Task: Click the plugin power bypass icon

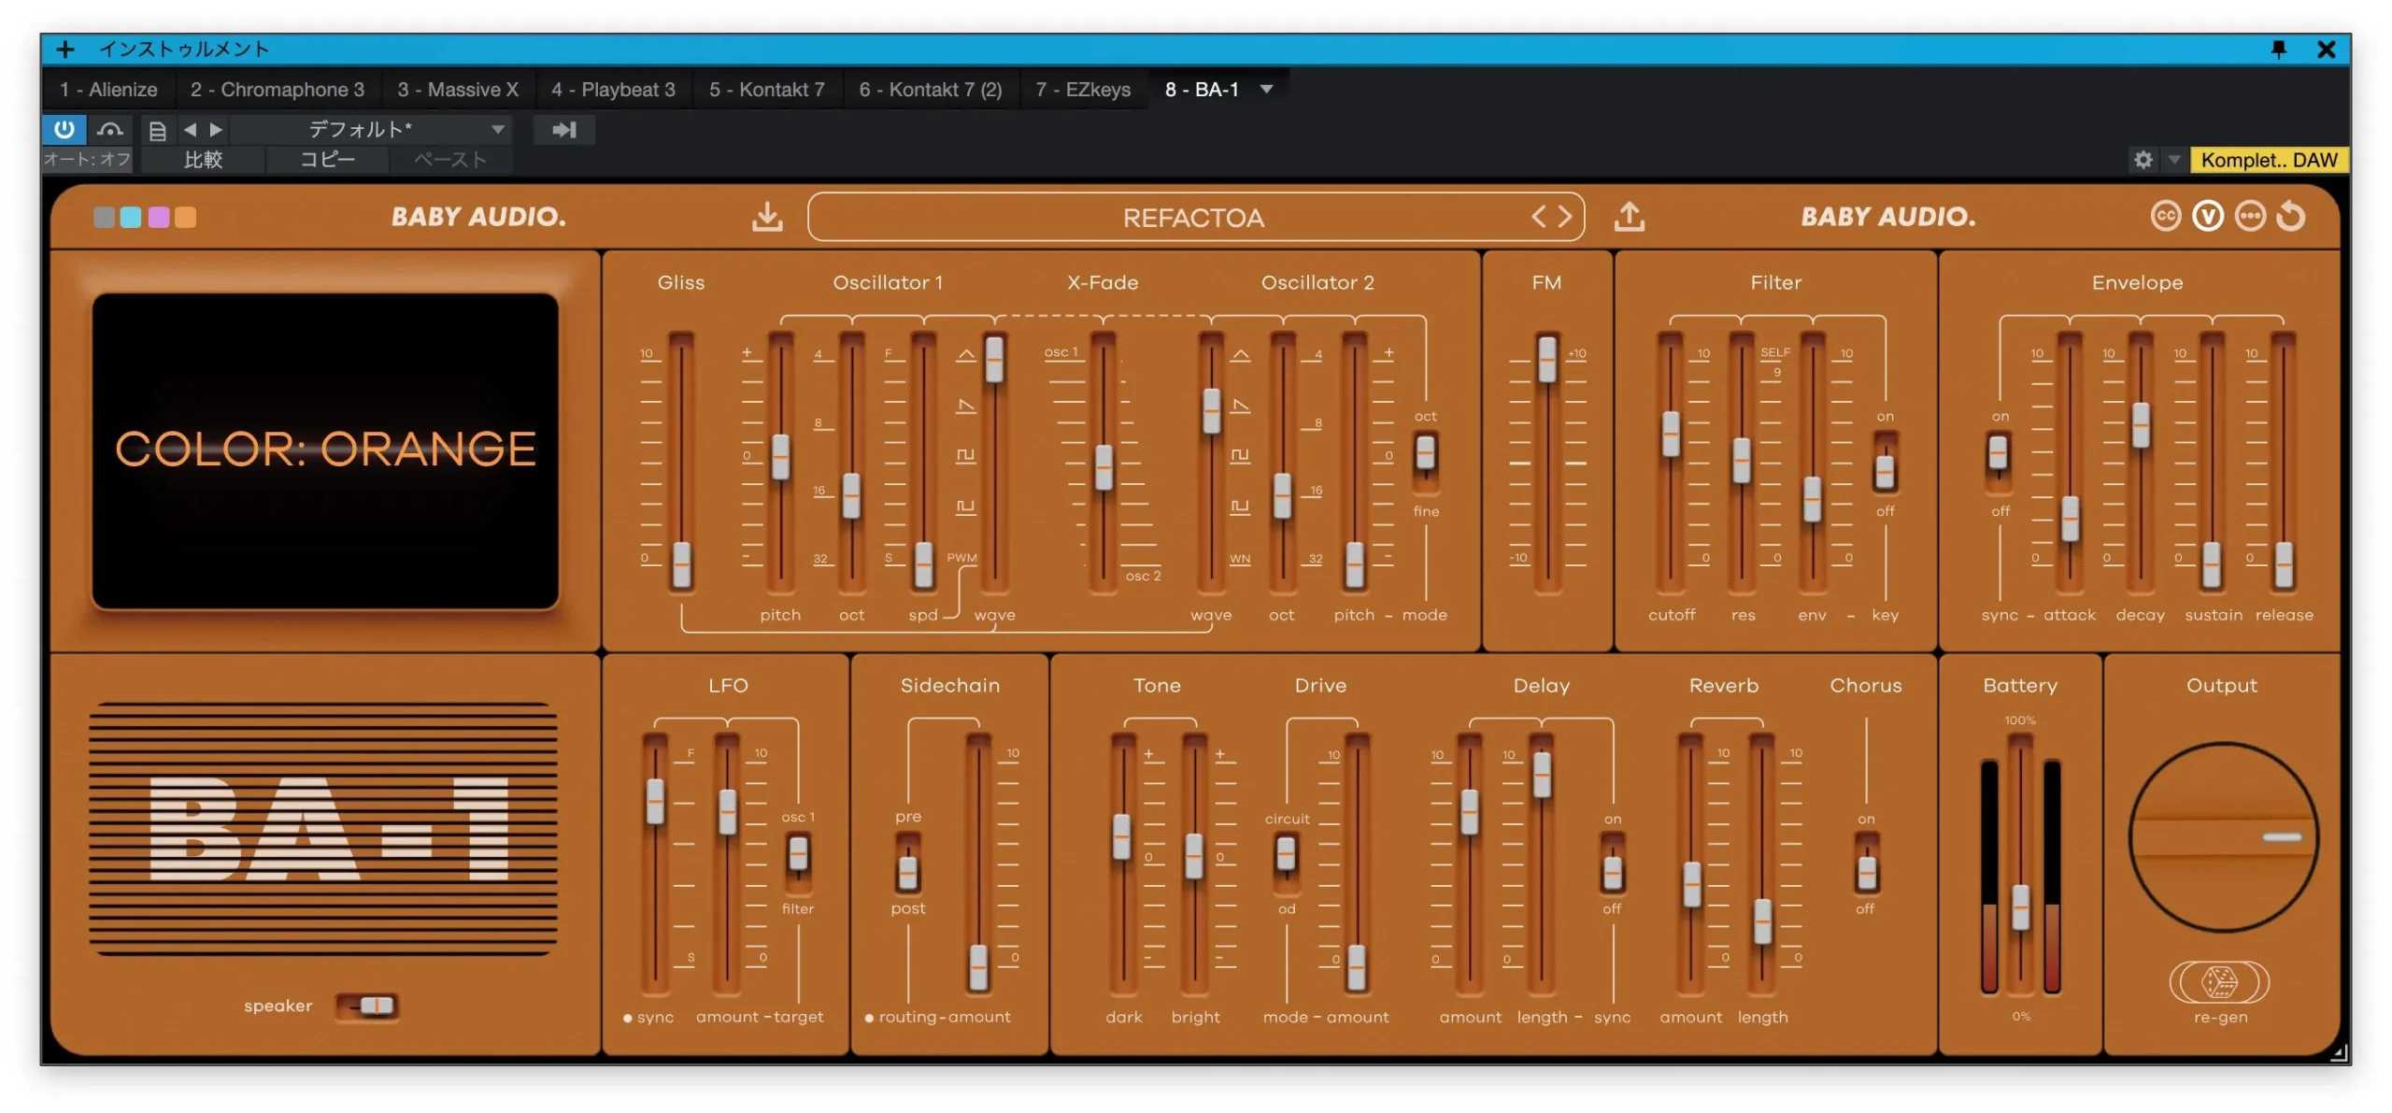Action: [x=64, y=129]
